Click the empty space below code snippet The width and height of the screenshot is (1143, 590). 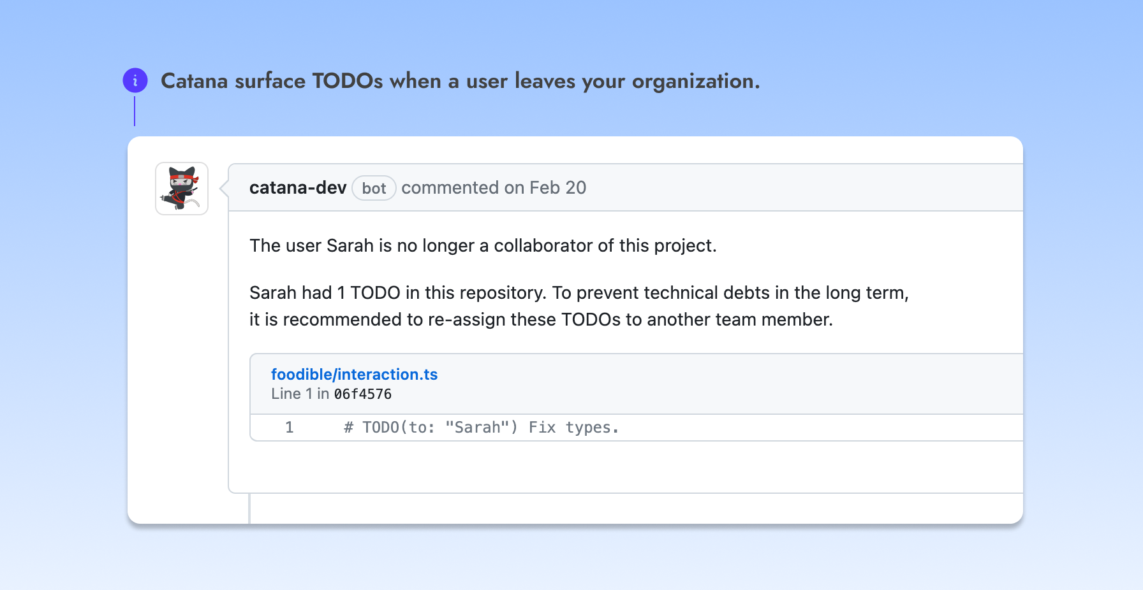pyautogui.click(x=625, y=467)
